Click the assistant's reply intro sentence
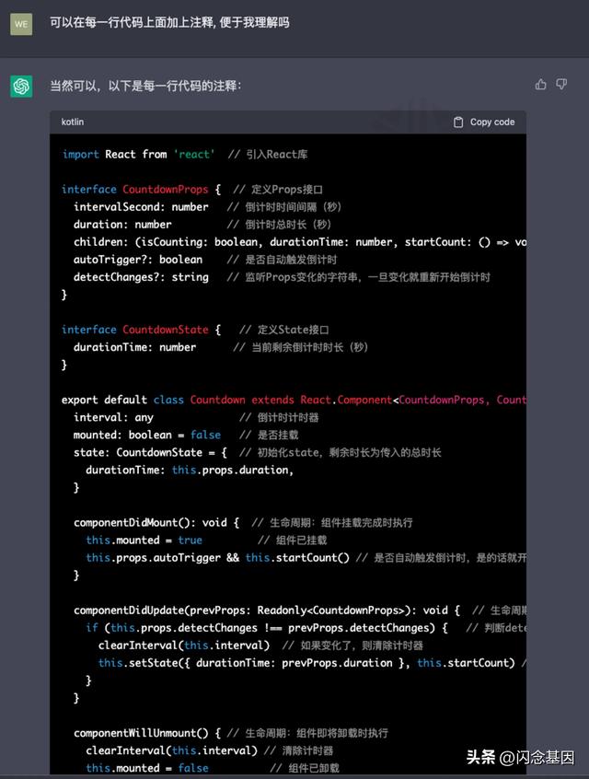 145,86
